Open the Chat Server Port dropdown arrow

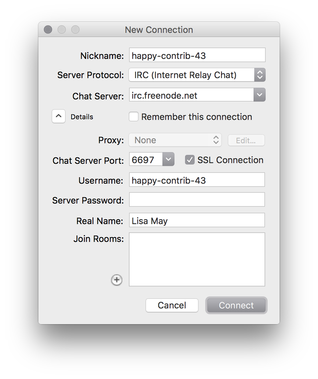tap(168, 160)
